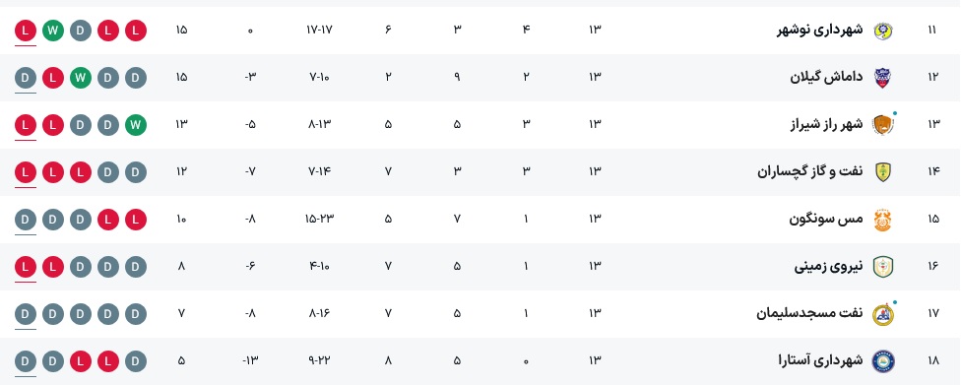Image resolution: width=961 pixels, height=385 pixels.
Task: Click the مس سونگون team logo
Action: (882, 219)
